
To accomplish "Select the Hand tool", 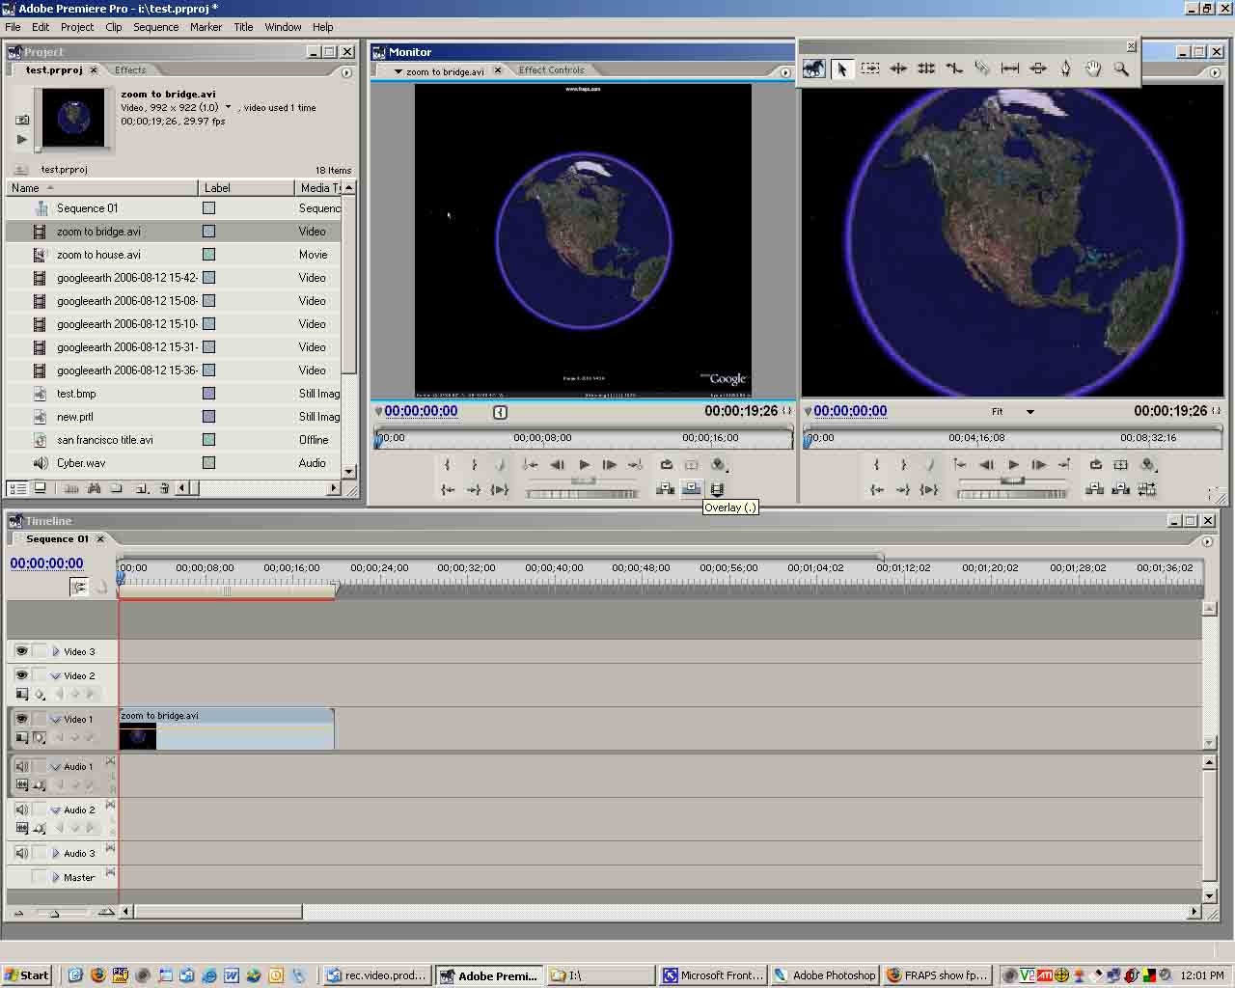I will point(1093,69).
